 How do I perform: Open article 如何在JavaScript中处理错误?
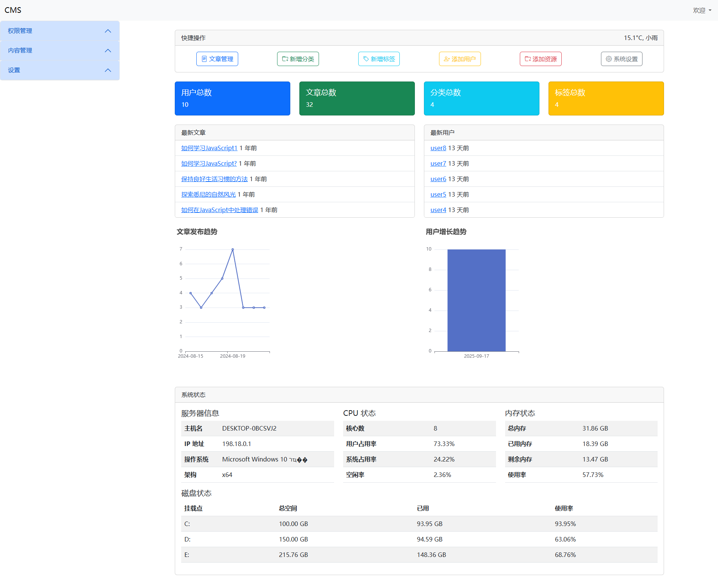(219, 210)
